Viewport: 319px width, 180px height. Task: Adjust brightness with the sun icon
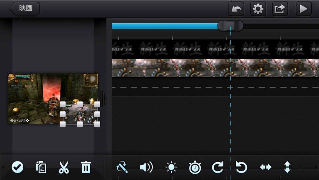171,167
